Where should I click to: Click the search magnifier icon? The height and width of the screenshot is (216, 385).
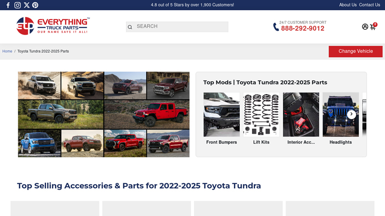130,27
